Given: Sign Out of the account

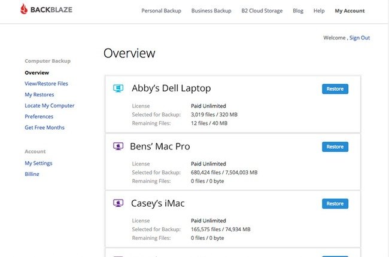Looking at the screenshot, I should (360, 38).
